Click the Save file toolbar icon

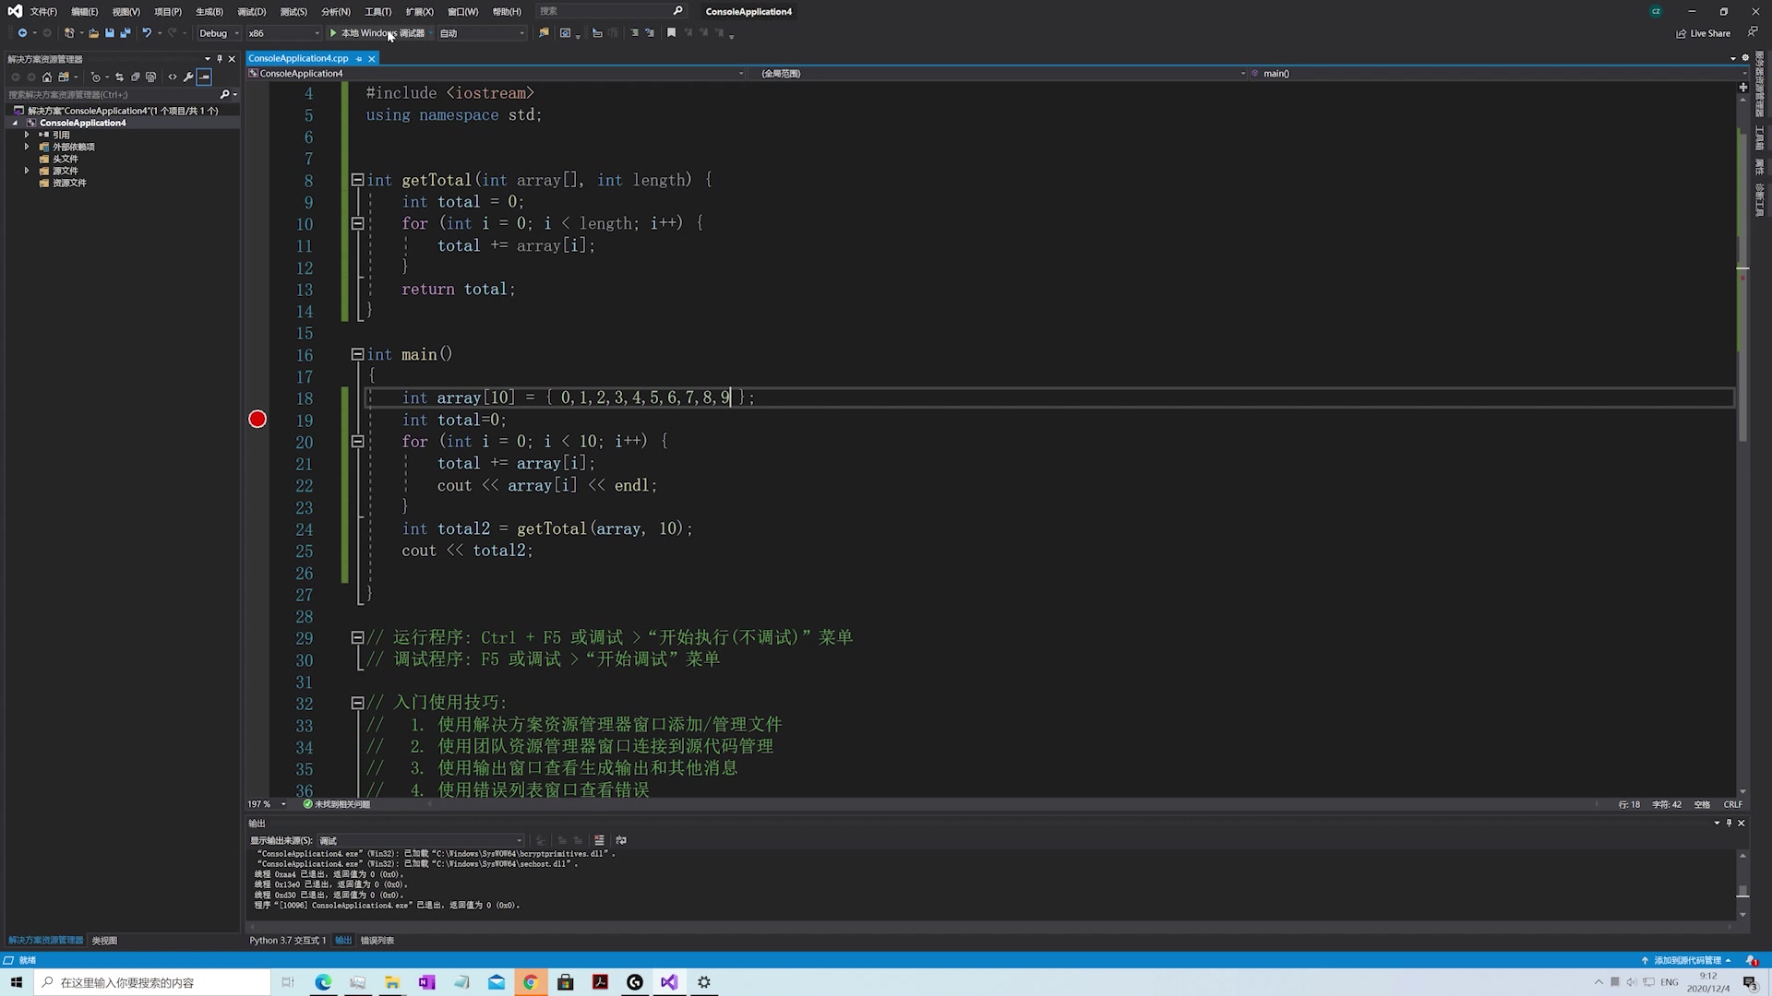109,33
